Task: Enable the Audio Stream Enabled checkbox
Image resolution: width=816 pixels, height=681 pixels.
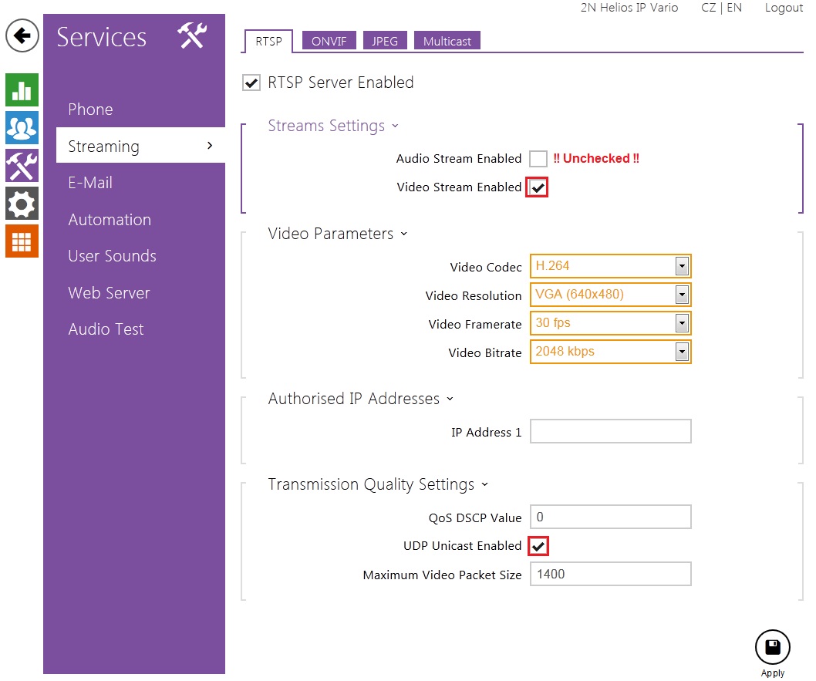Action: click(538, 159)
